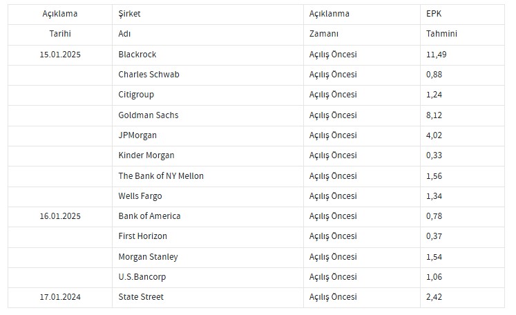The height and width of the screenshot is (315, 516).
Task: Click the Morgan Stanley entry
Action: tap(148, 257)
